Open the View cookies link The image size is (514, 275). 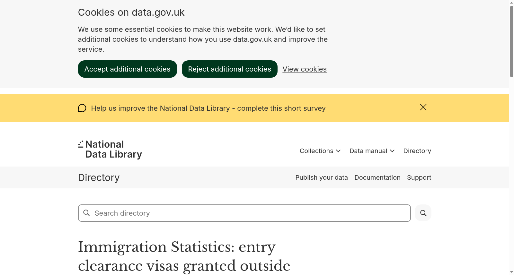[x=305, y=69]
